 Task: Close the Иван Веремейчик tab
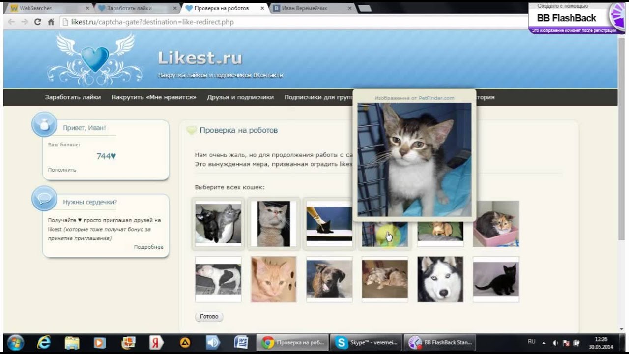coord(350,8)
